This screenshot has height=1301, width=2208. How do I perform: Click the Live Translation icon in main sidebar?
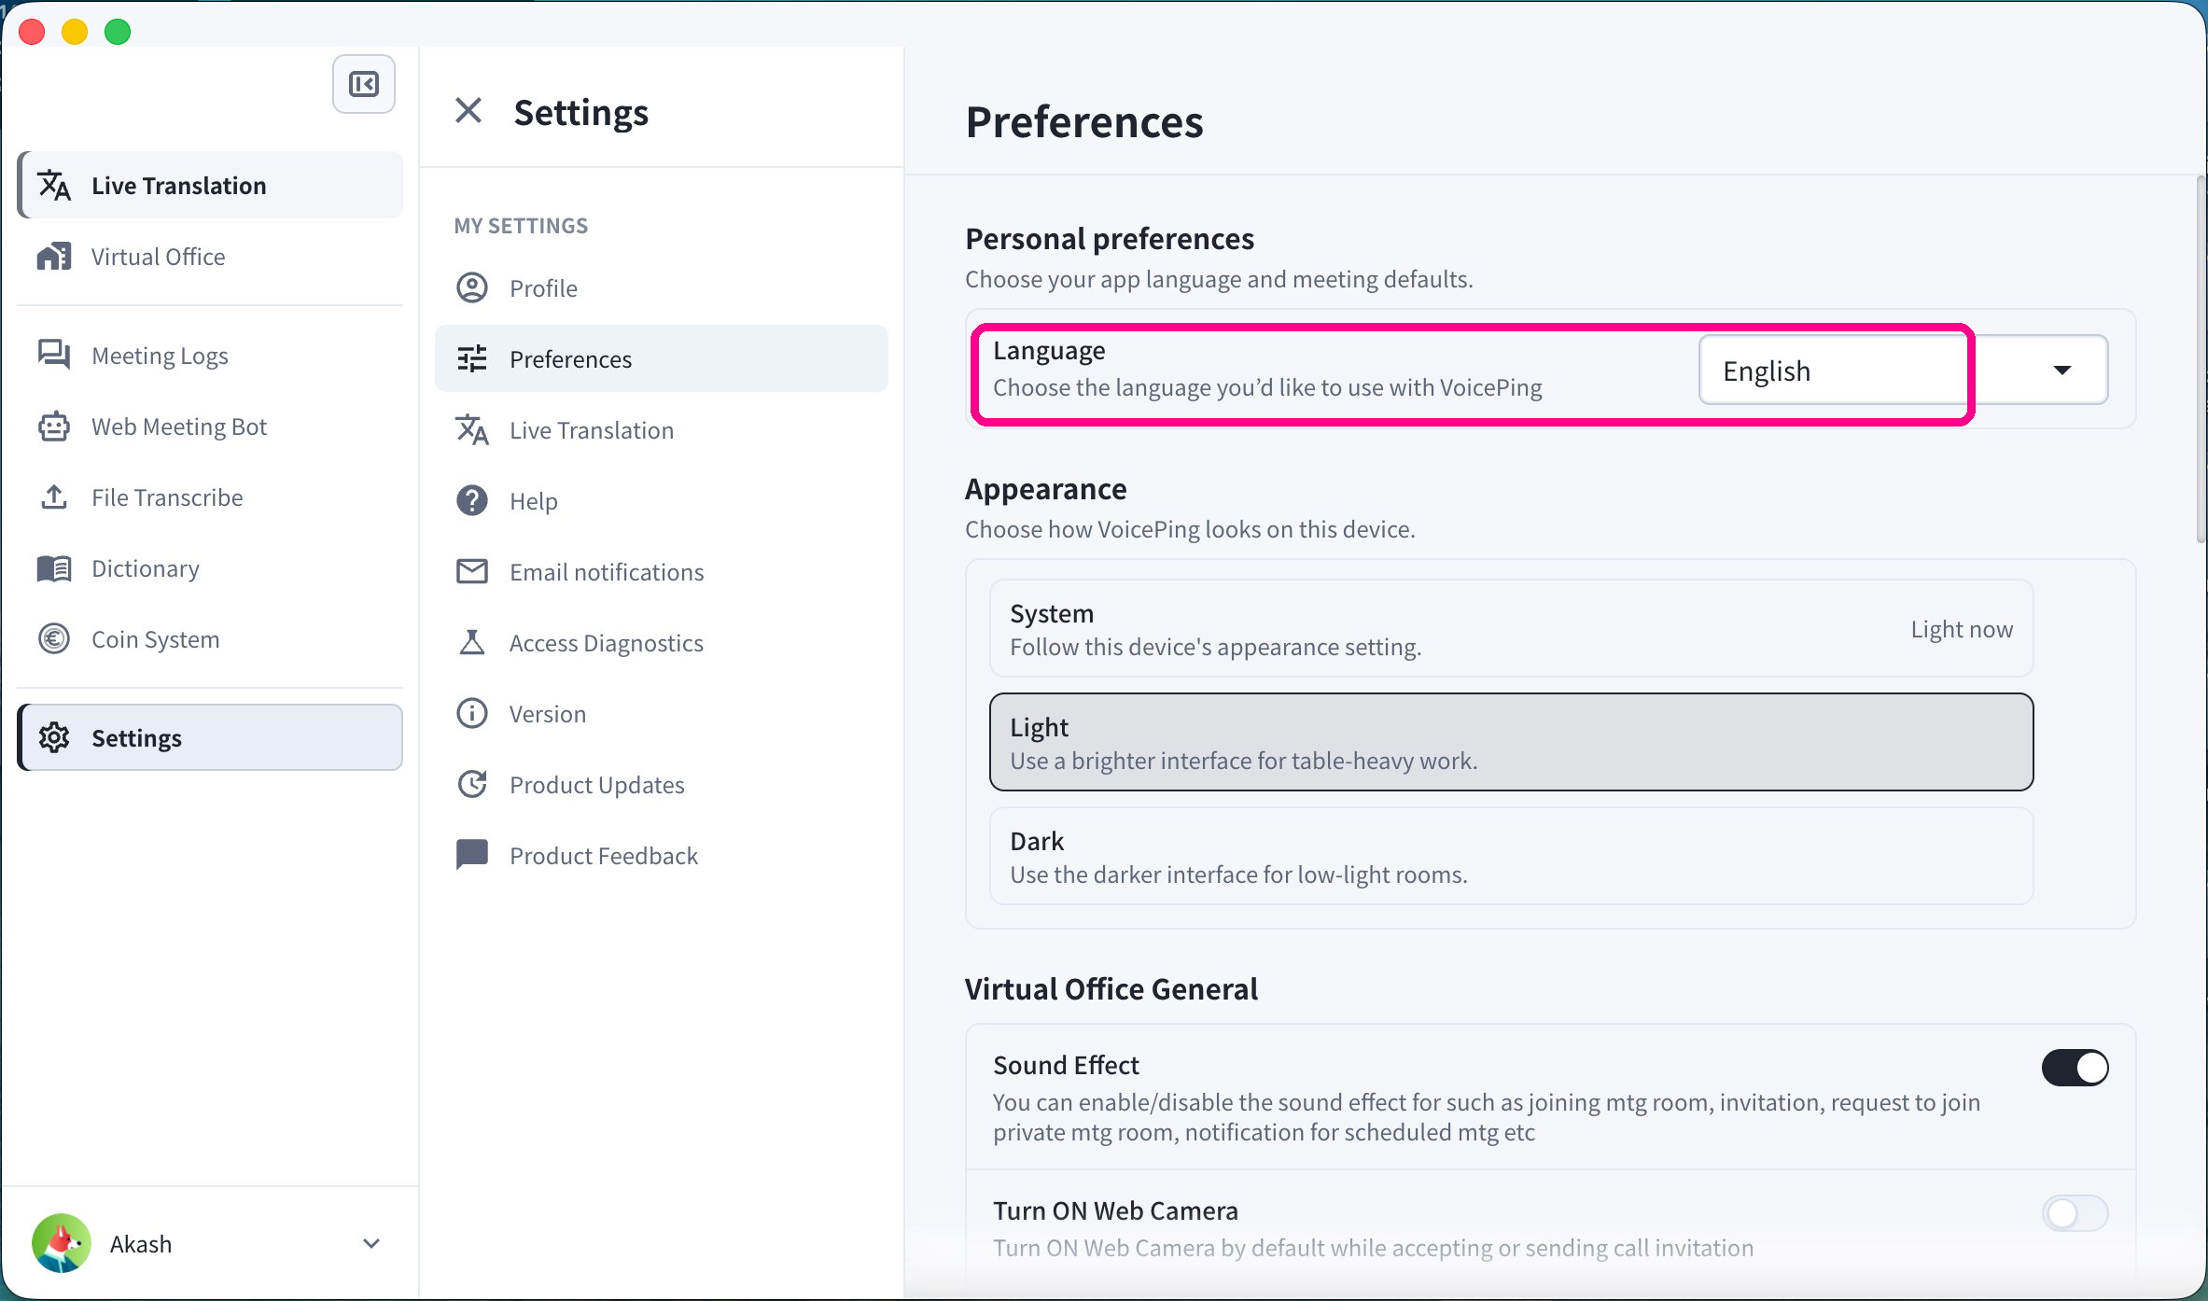pyautogui.click(x=54, y=186)
